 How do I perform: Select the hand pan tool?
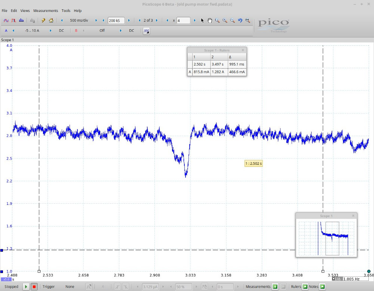click(210, 20)
